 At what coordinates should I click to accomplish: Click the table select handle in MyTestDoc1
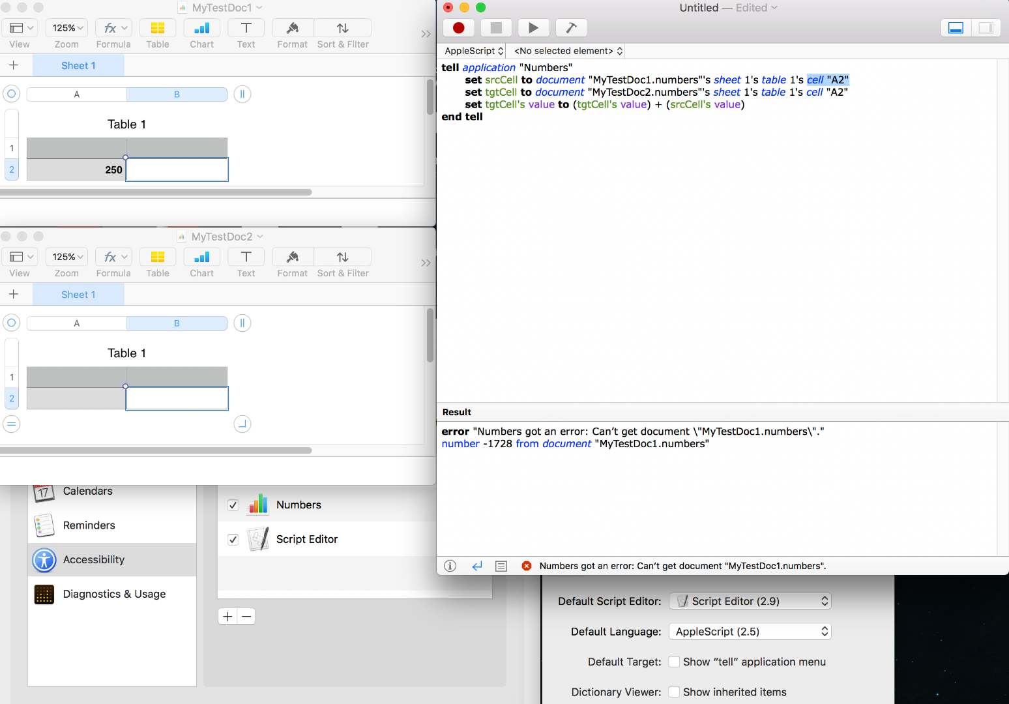tap(12, 94)
